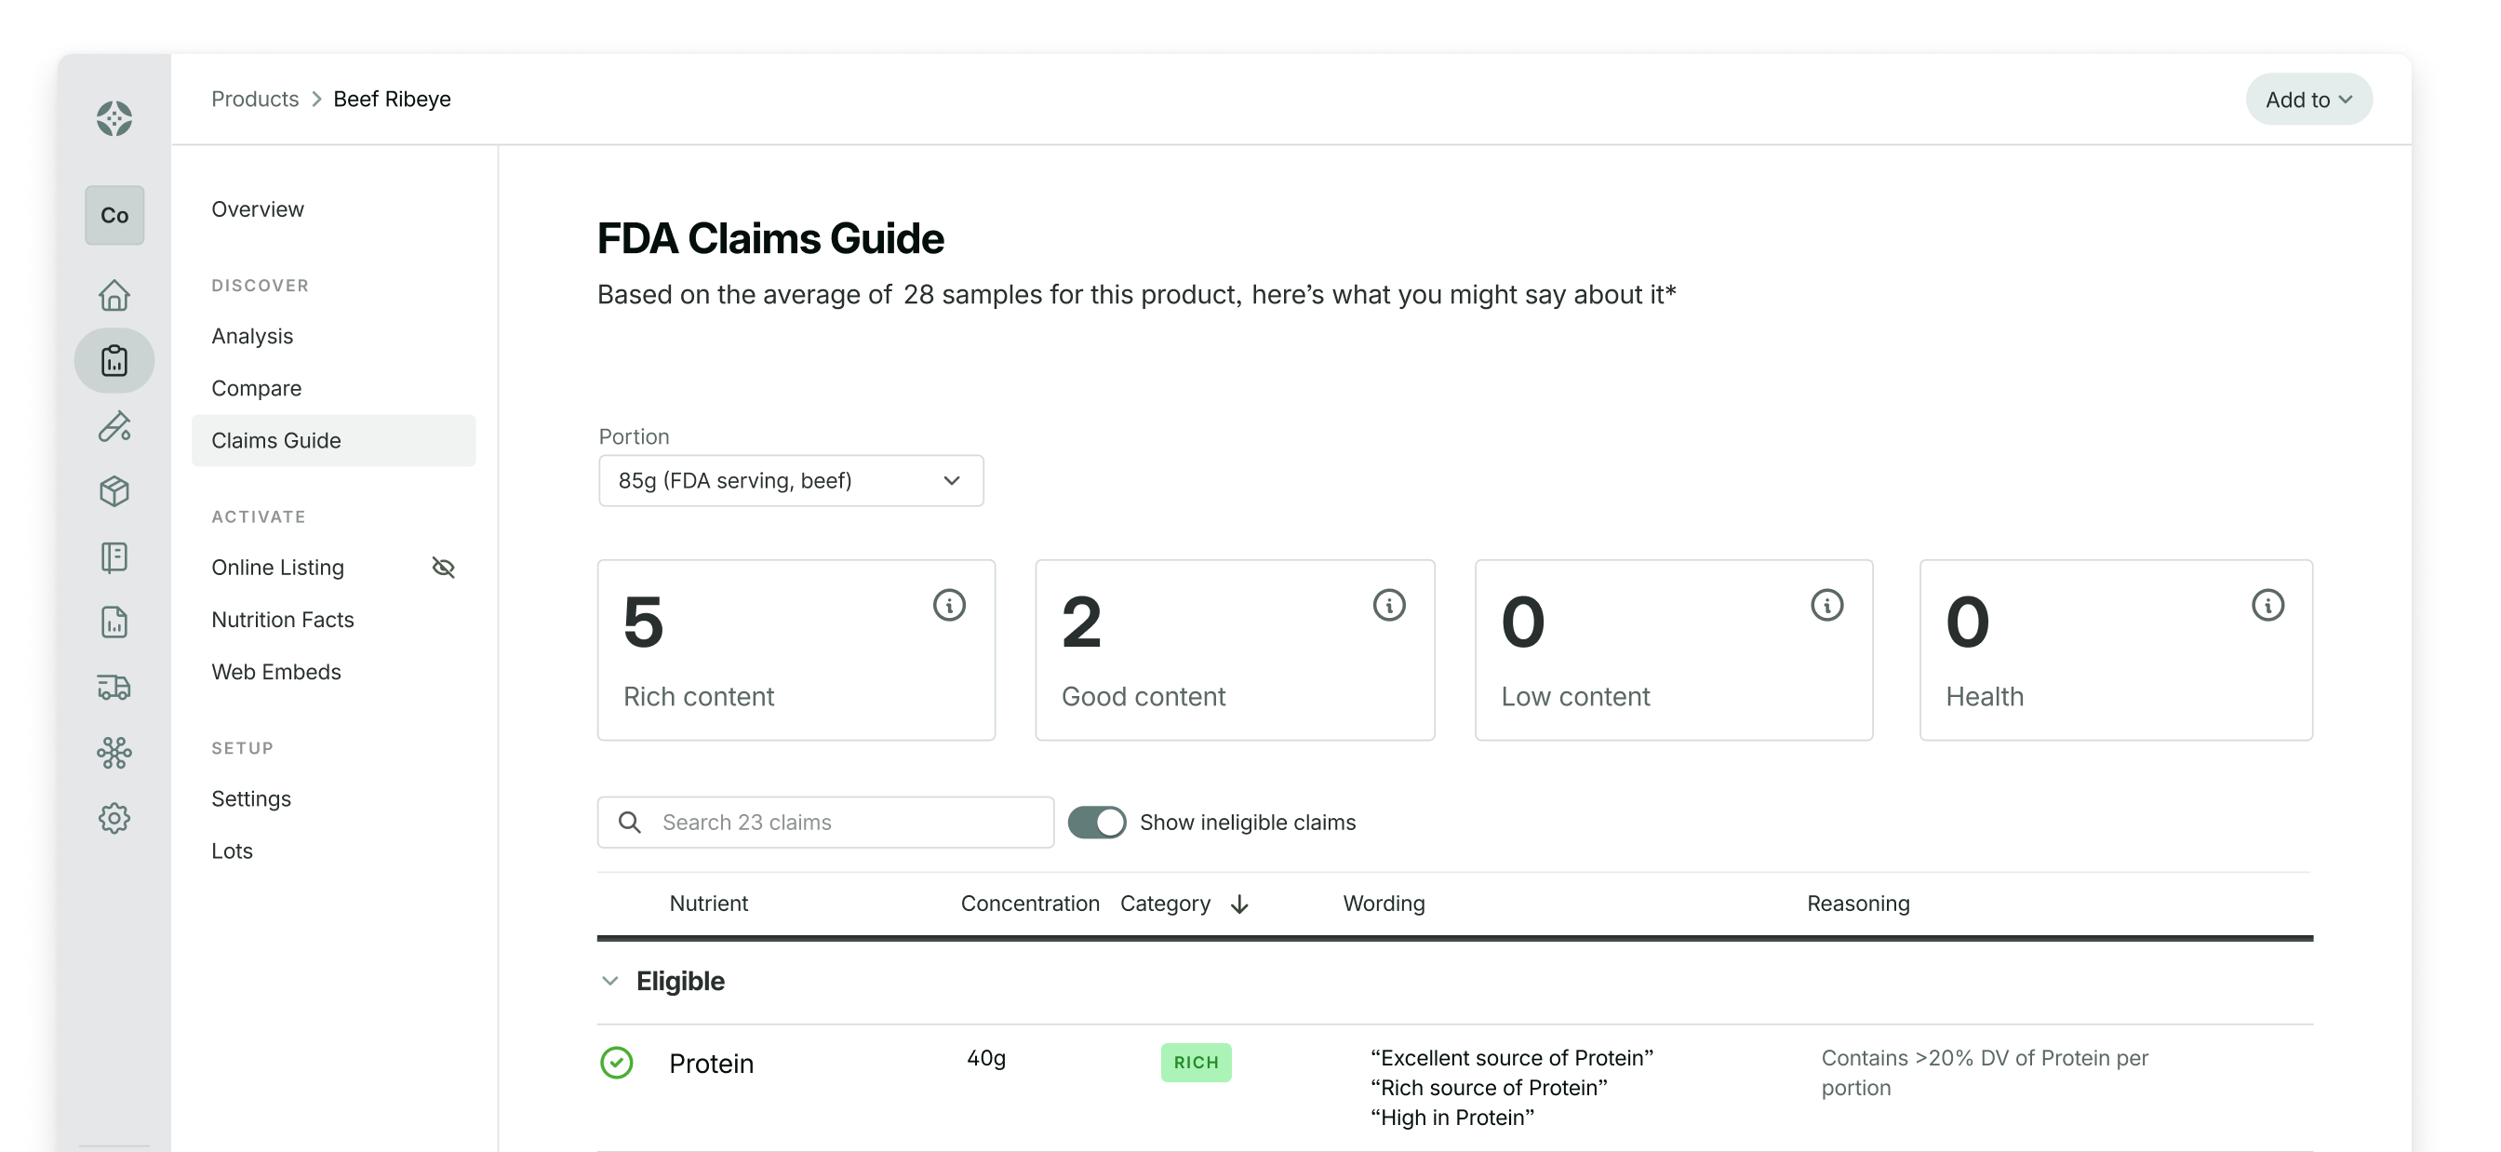The image size is (2501, 1152).
Task: Click the snowflake network sidebar icon
Action: tap(114, 753)
